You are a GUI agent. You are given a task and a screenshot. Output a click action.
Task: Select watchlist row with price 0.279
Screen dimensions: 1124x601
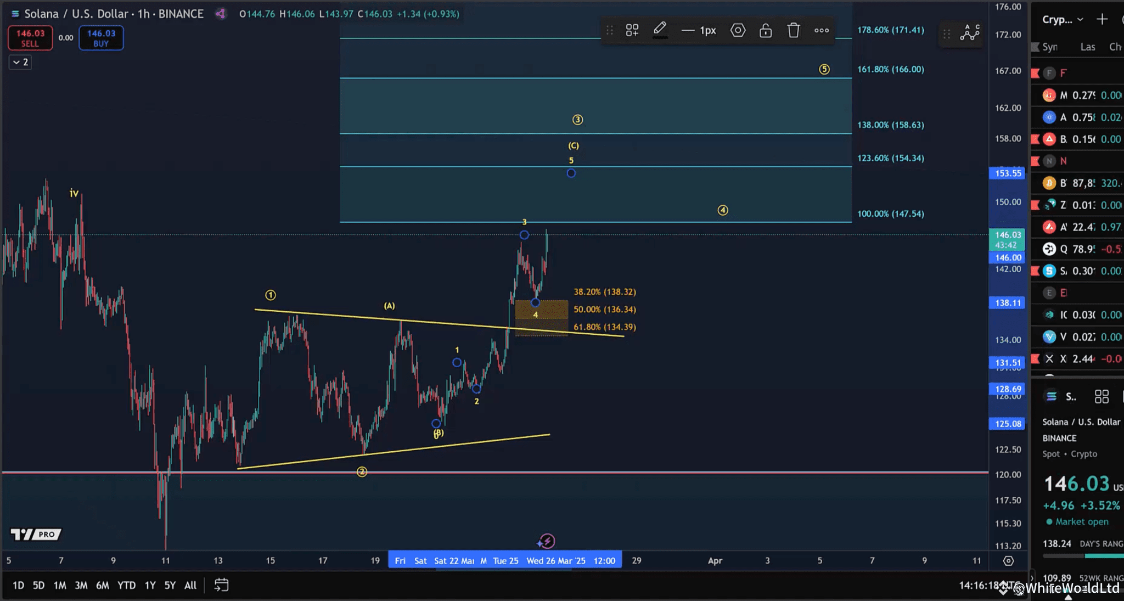tap(1077, 95)
